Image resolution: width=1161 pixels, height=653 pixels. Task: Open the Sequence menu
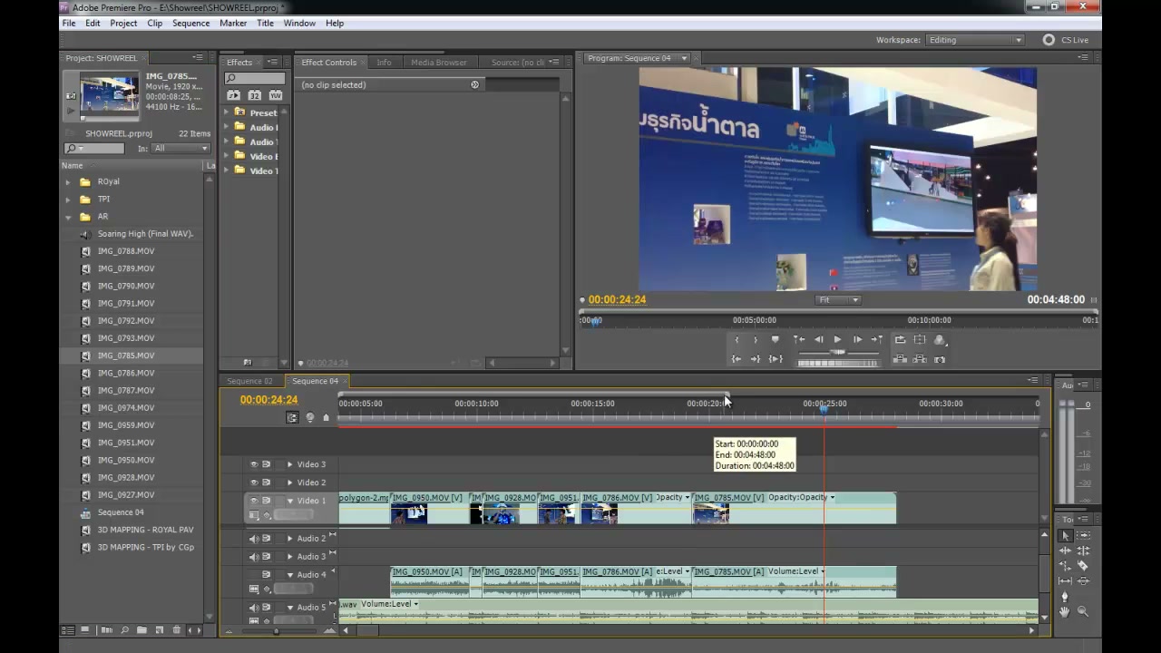pos(190,23)
